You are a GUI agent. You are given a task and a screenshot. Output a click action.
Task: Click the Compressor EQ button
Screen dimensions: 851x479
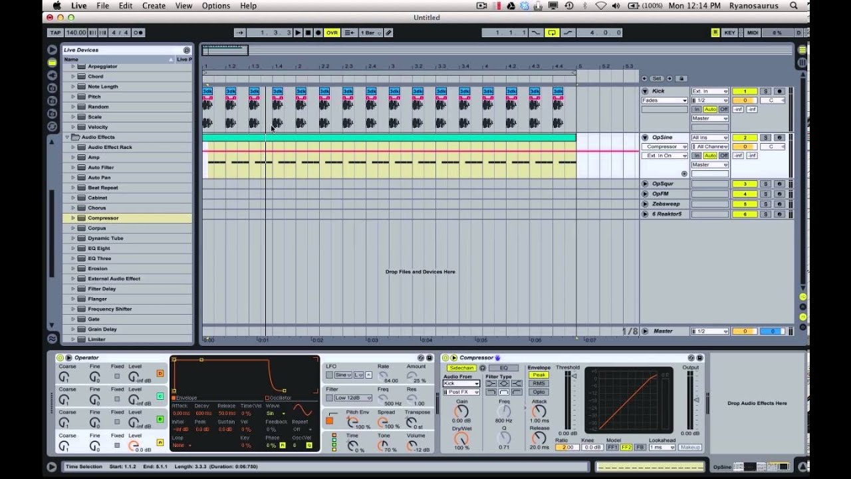coord(503,368)
